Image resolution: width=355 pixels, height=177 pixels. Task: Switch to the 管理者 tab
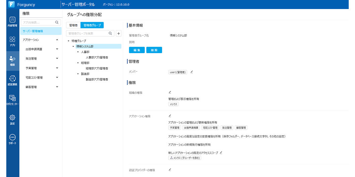[73, 25]
